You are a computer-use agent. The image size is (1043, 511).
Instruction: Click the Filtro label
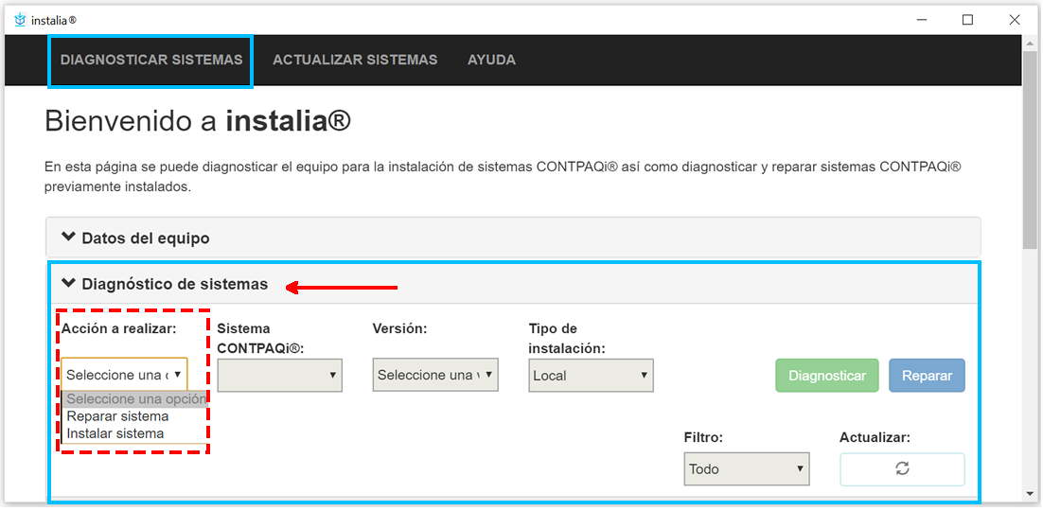tap(703, 438)
